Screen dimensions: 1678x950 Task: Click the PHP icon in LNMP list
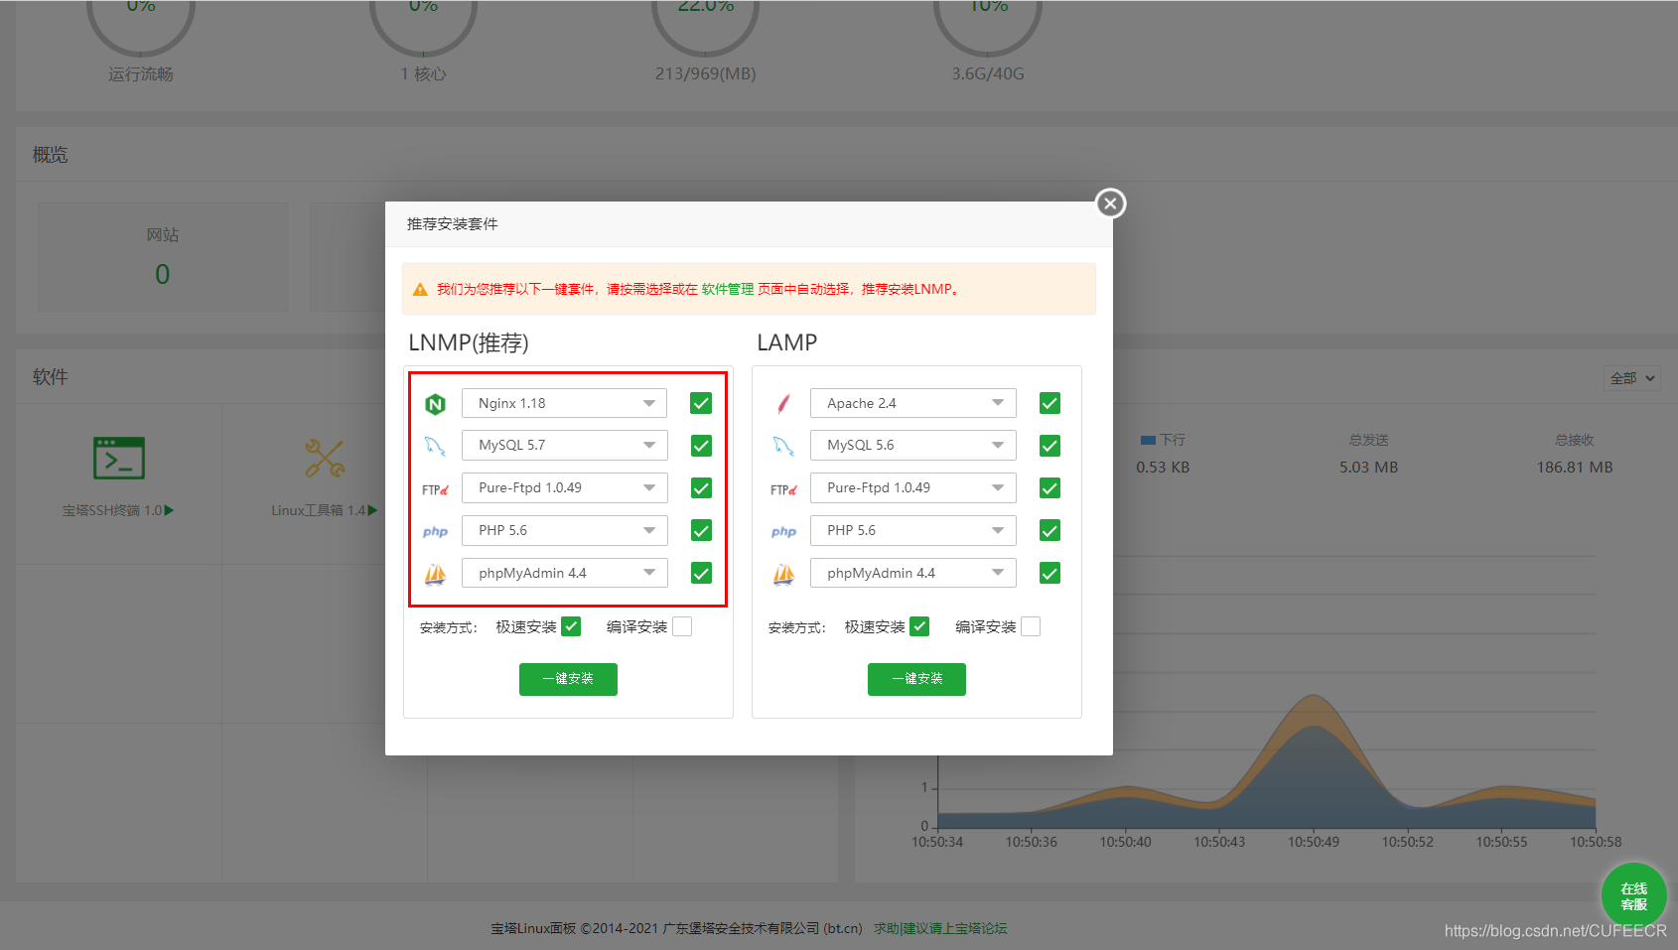click(435, 531)
